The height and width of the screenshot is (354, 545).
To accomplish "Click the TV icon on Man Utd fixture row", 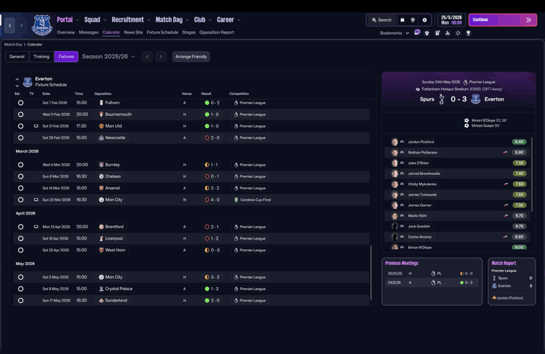I will point(36,126).
